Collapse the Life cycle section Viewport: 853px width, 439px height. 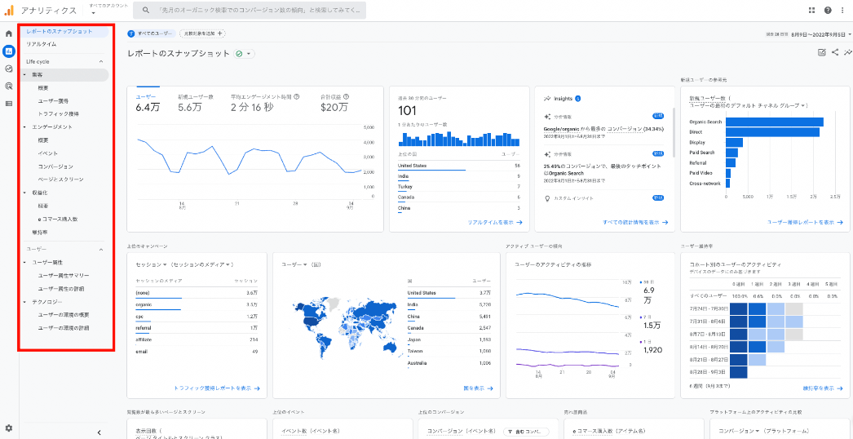tap(100, 61)
